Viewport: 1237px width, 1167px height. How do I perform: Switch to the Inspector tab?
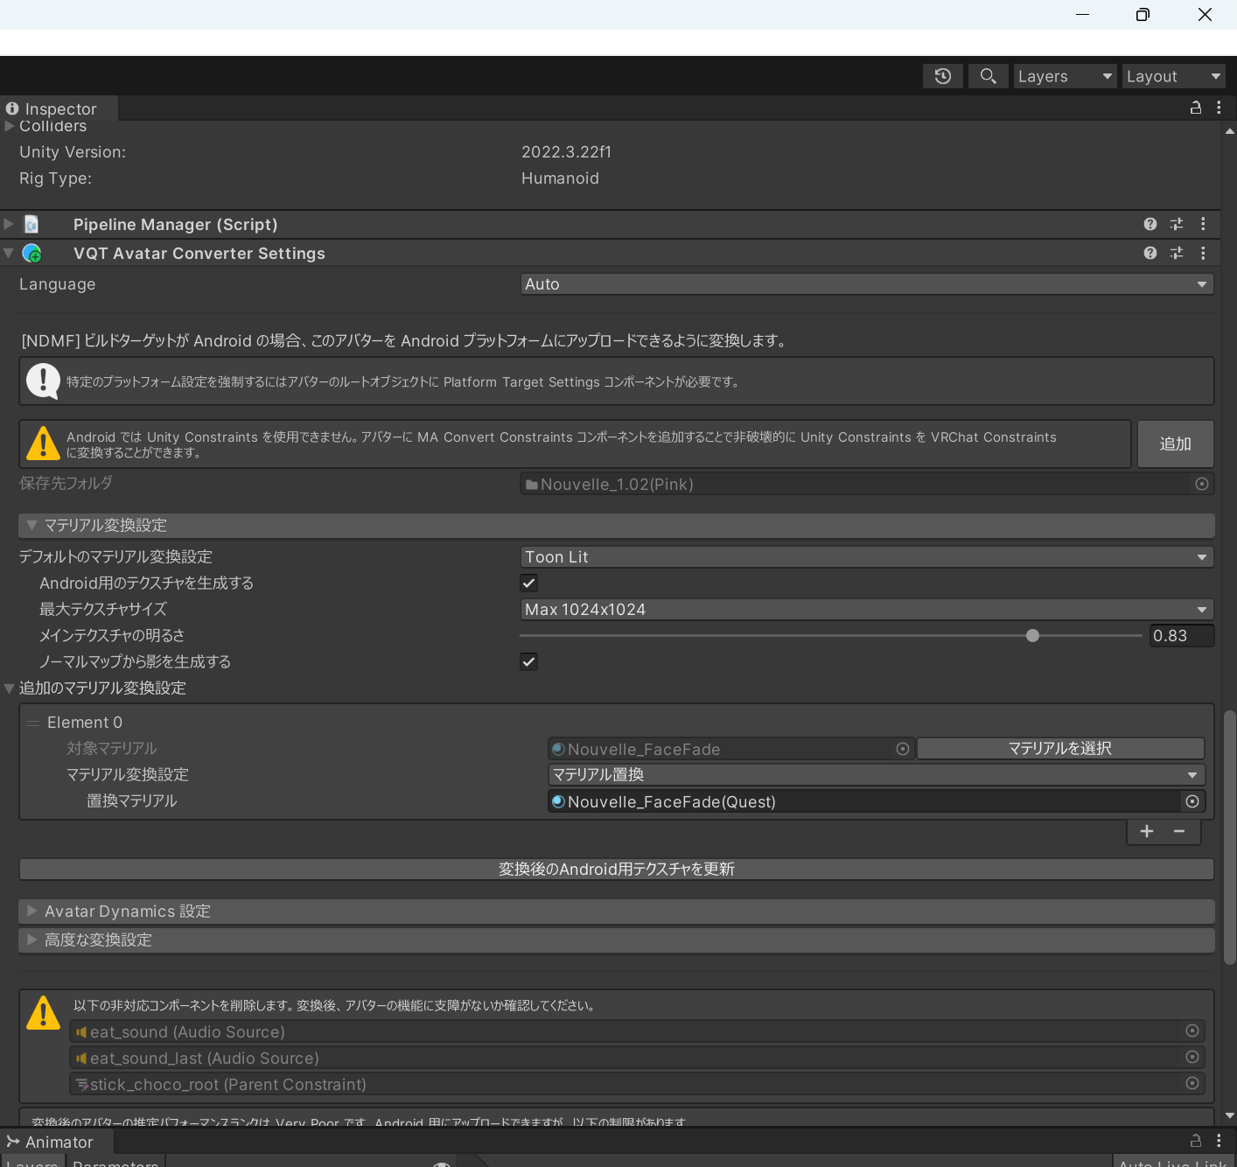59,108
